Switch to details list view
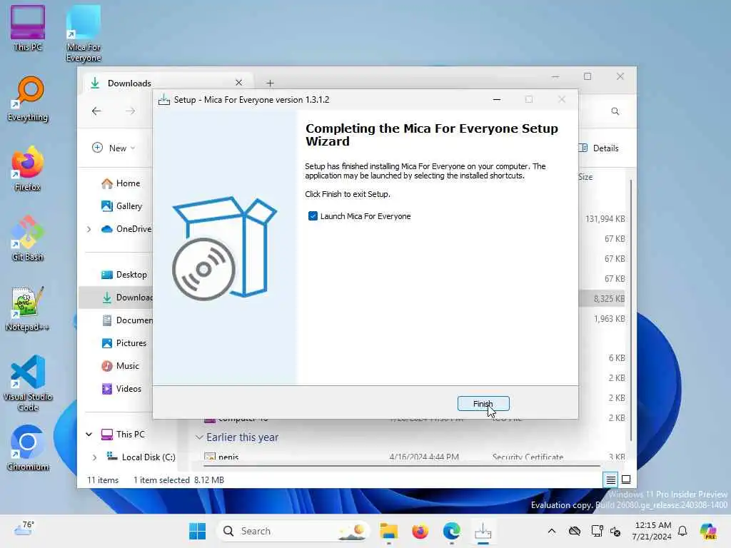Screen dimensions: 731x548 point(610,479)
